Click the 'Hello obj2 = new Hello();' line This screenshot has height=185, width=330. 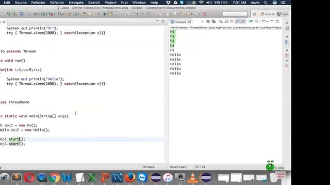click(x=25, y=130)
